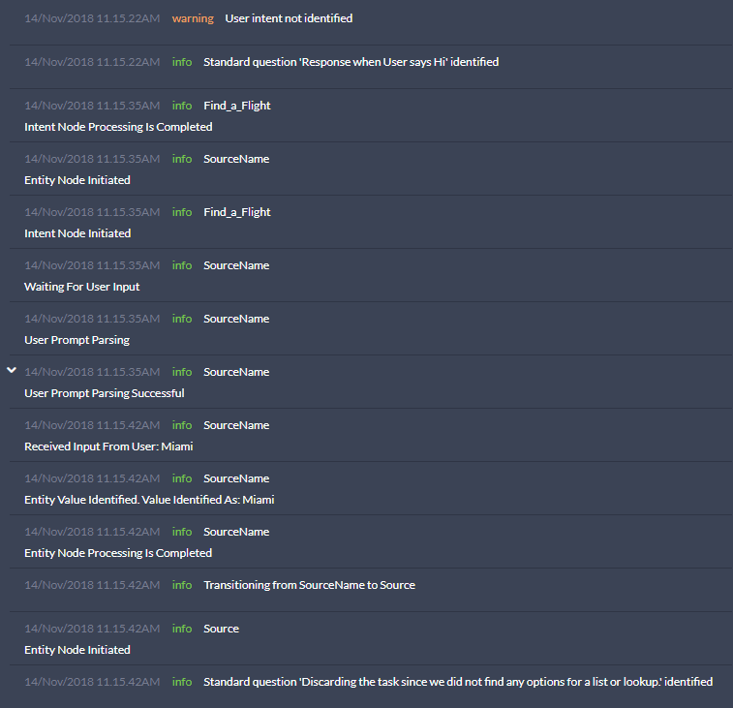Viewport: 733px width, 708px height.
Task: Select 'User Prompt Parsing Successful' message text
Action: (x=105, y=393)
